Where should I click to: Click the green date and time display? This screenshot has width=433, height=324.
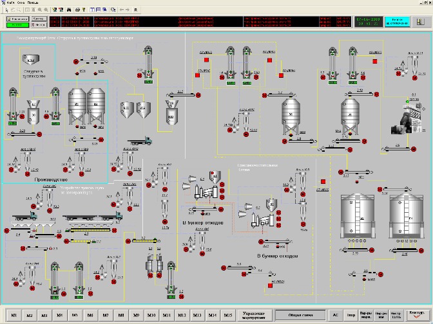pyautogui.click(x=368, y=21)
